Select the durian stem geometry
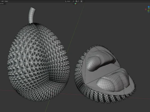 point(32,15)
